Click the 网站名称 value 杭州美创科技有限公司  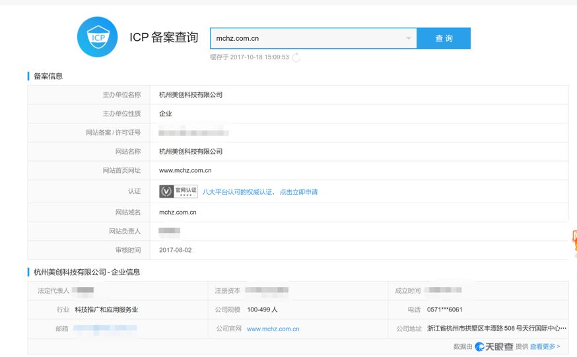point(191,152)
